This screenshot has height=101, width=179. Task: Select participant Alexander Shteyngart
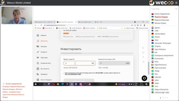point(162,43)
